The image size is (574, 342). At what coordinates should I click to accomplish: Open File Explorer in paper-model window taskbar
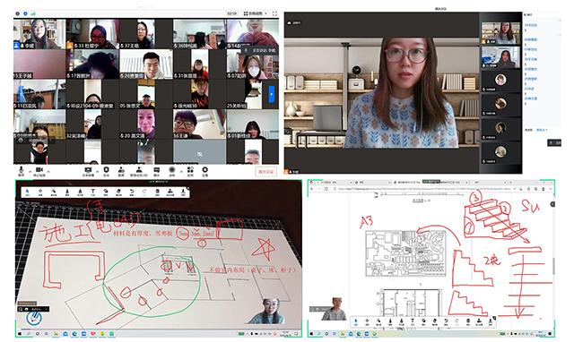point(56,334)
